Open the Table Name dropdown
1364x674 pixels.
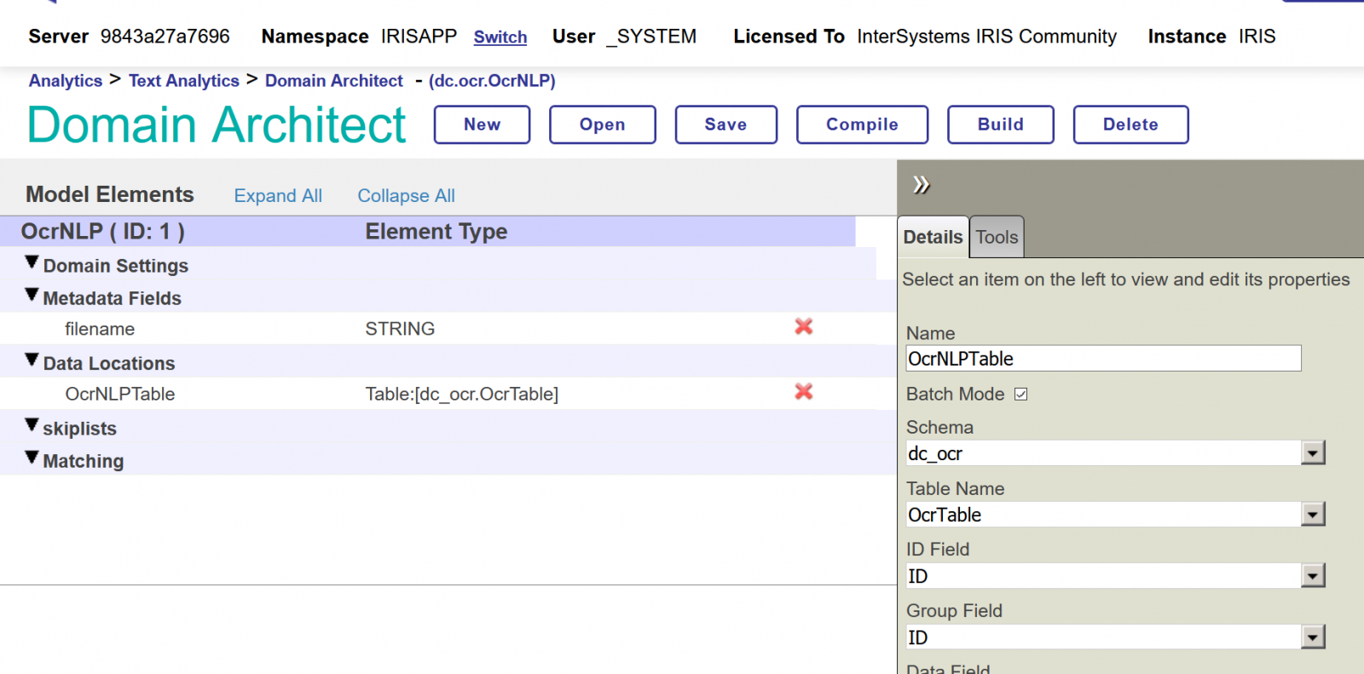tap(1313, 515)
